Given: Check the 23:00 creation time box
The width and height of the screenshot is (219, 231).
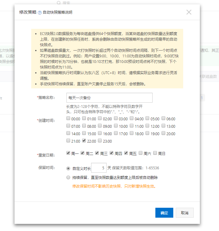Looking at the screenshot, I should tap(100, 140).
